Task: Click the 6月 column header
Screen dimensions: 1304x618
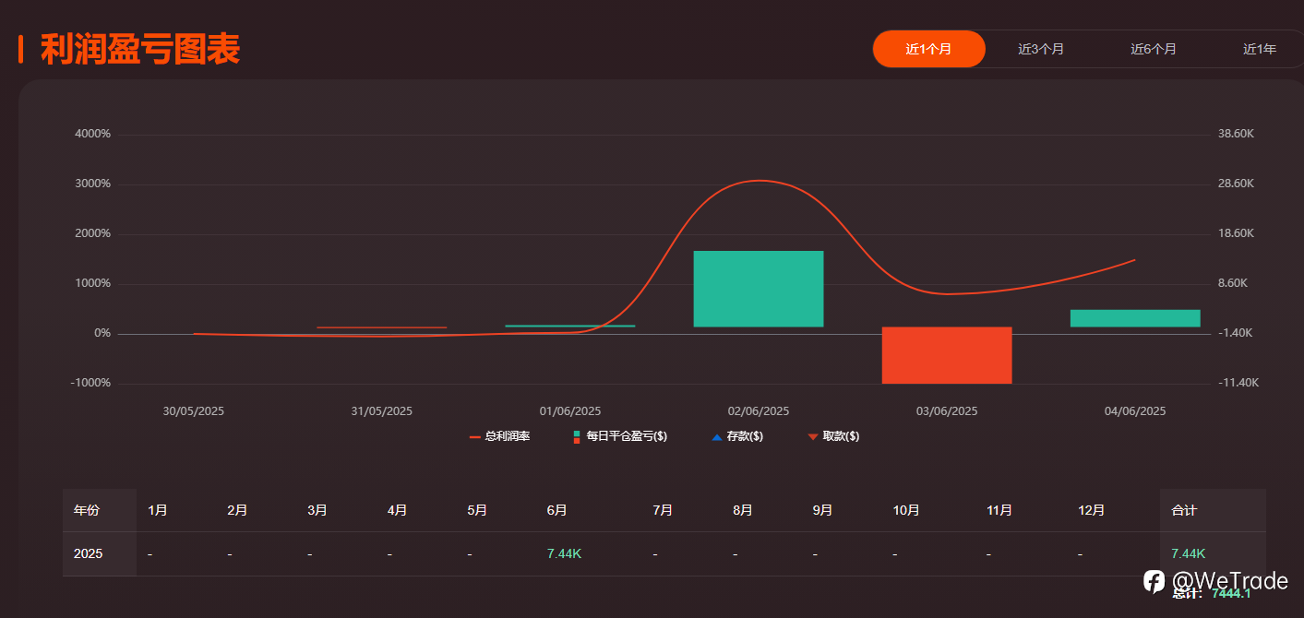Action: [556, 510]
